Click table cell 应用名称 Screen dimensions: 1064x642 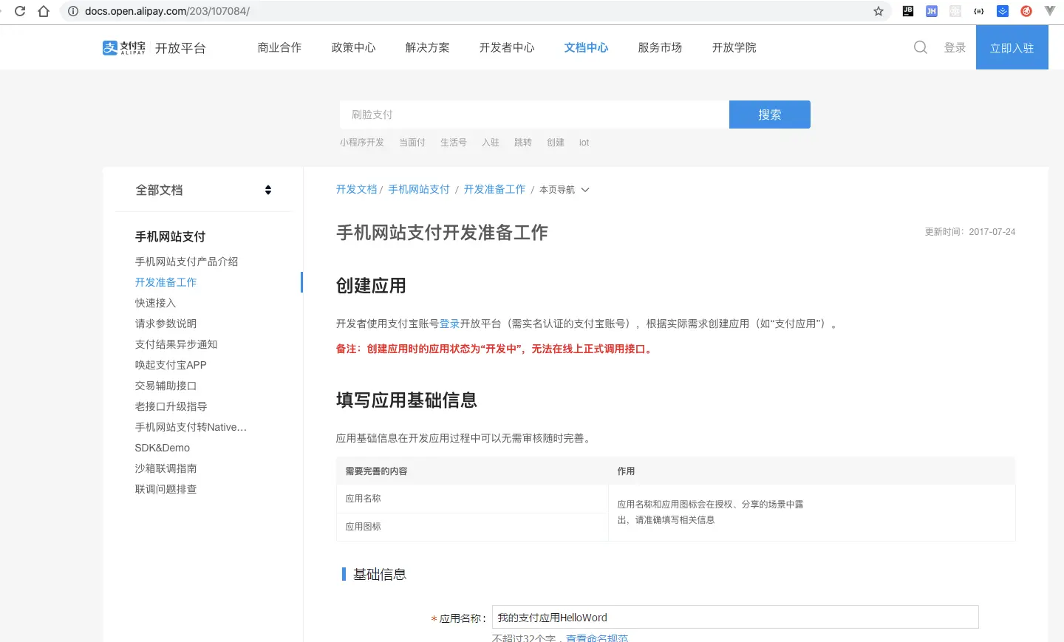(x=472, y=499)
